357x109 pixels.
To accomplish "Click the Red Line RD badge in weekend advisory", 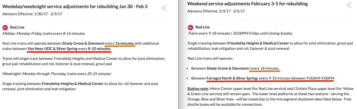I will click(x=190, y=27).
